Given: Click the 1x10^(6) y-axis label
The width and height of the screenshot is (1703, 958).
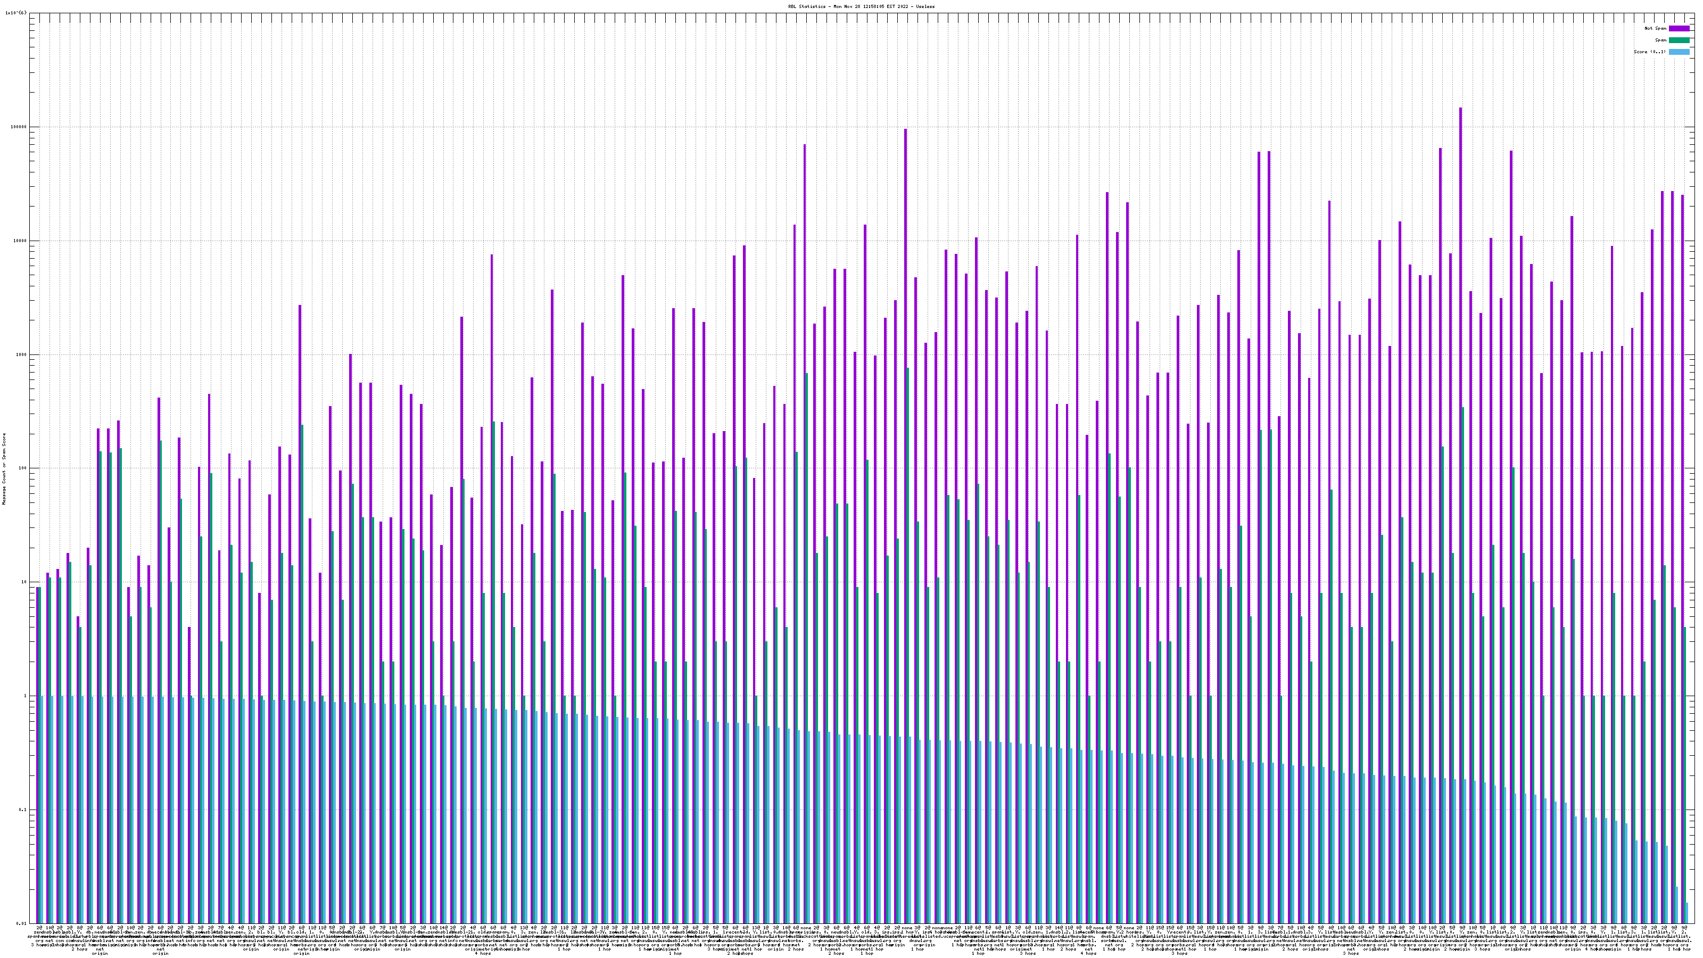Looking at the screenshot, I should (x=16, y=13).
